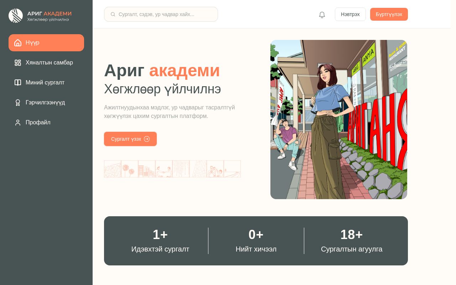Click the Нэвтрэх login button
456x285 pixels.
350,14
